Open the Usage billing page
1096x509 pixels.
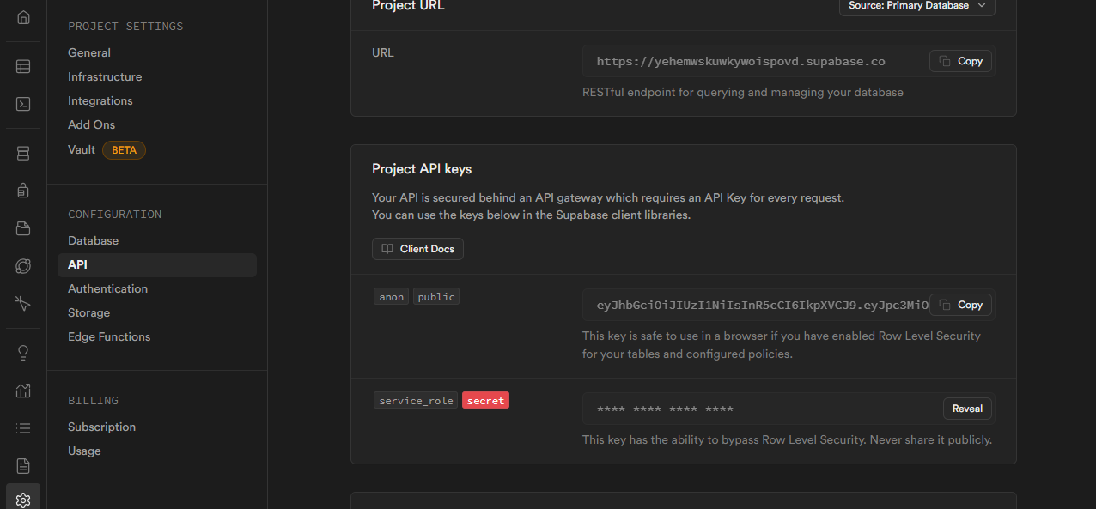point(84,451)
